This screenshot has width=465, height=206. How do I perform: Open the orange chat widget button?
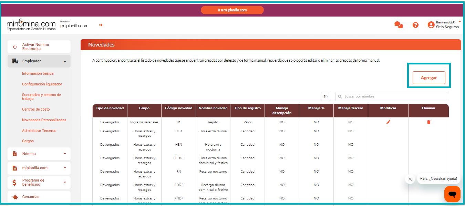coord(452,194)
